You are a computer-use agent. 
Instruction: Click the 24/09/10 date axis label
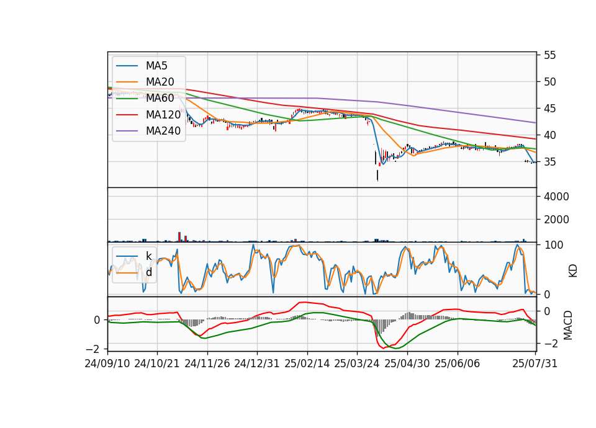pos(107,363)
